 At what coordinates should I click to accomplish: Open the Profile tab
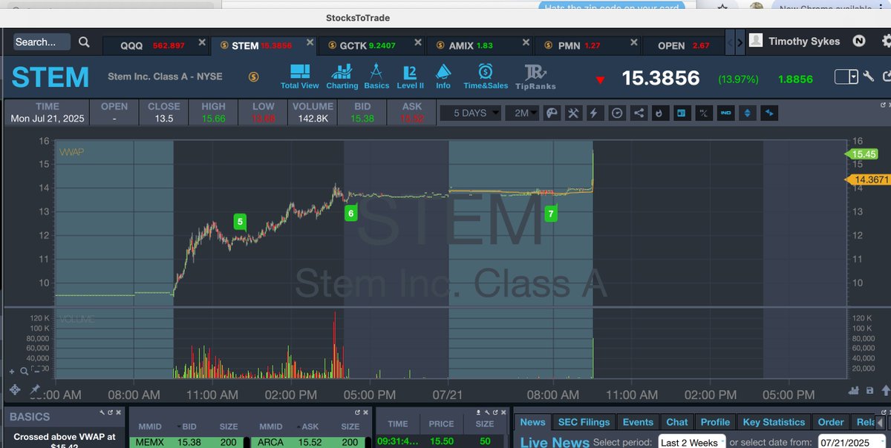(x=716, y=422)
